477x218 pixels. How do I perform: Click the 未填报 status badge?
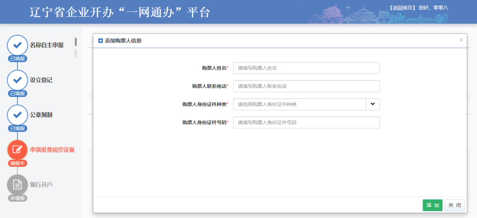tap(17, 198)
